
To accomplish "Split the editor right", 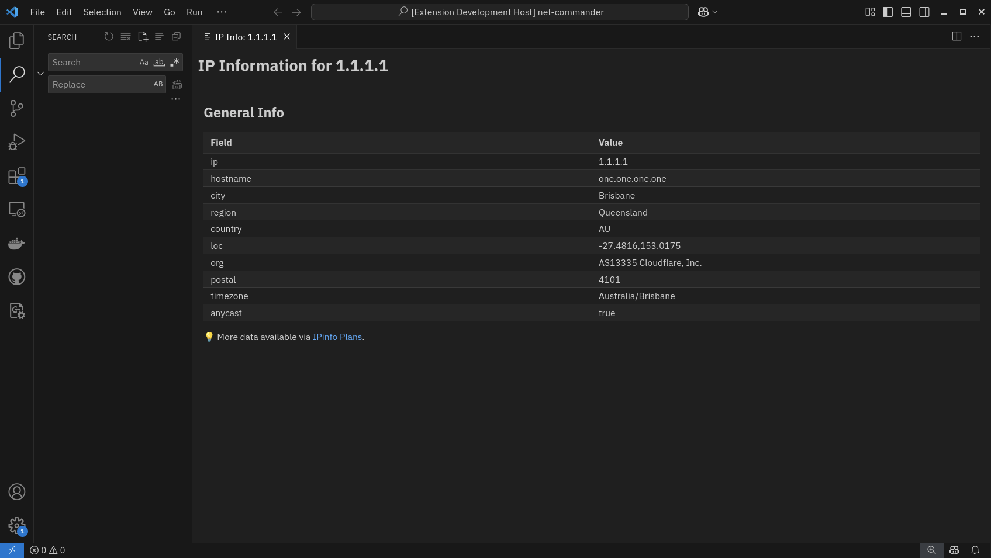I will point(957,36).
